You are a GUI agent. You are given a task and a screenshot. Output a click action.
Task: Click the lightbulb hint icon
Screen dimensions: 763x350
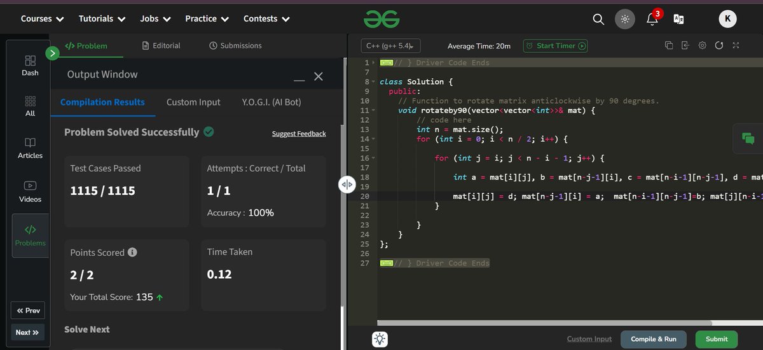pyautogui.click(x=380, y=339)
